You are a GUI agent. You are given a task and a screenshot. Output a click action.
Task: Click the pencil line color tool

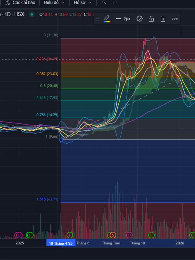tap(107, 19)
